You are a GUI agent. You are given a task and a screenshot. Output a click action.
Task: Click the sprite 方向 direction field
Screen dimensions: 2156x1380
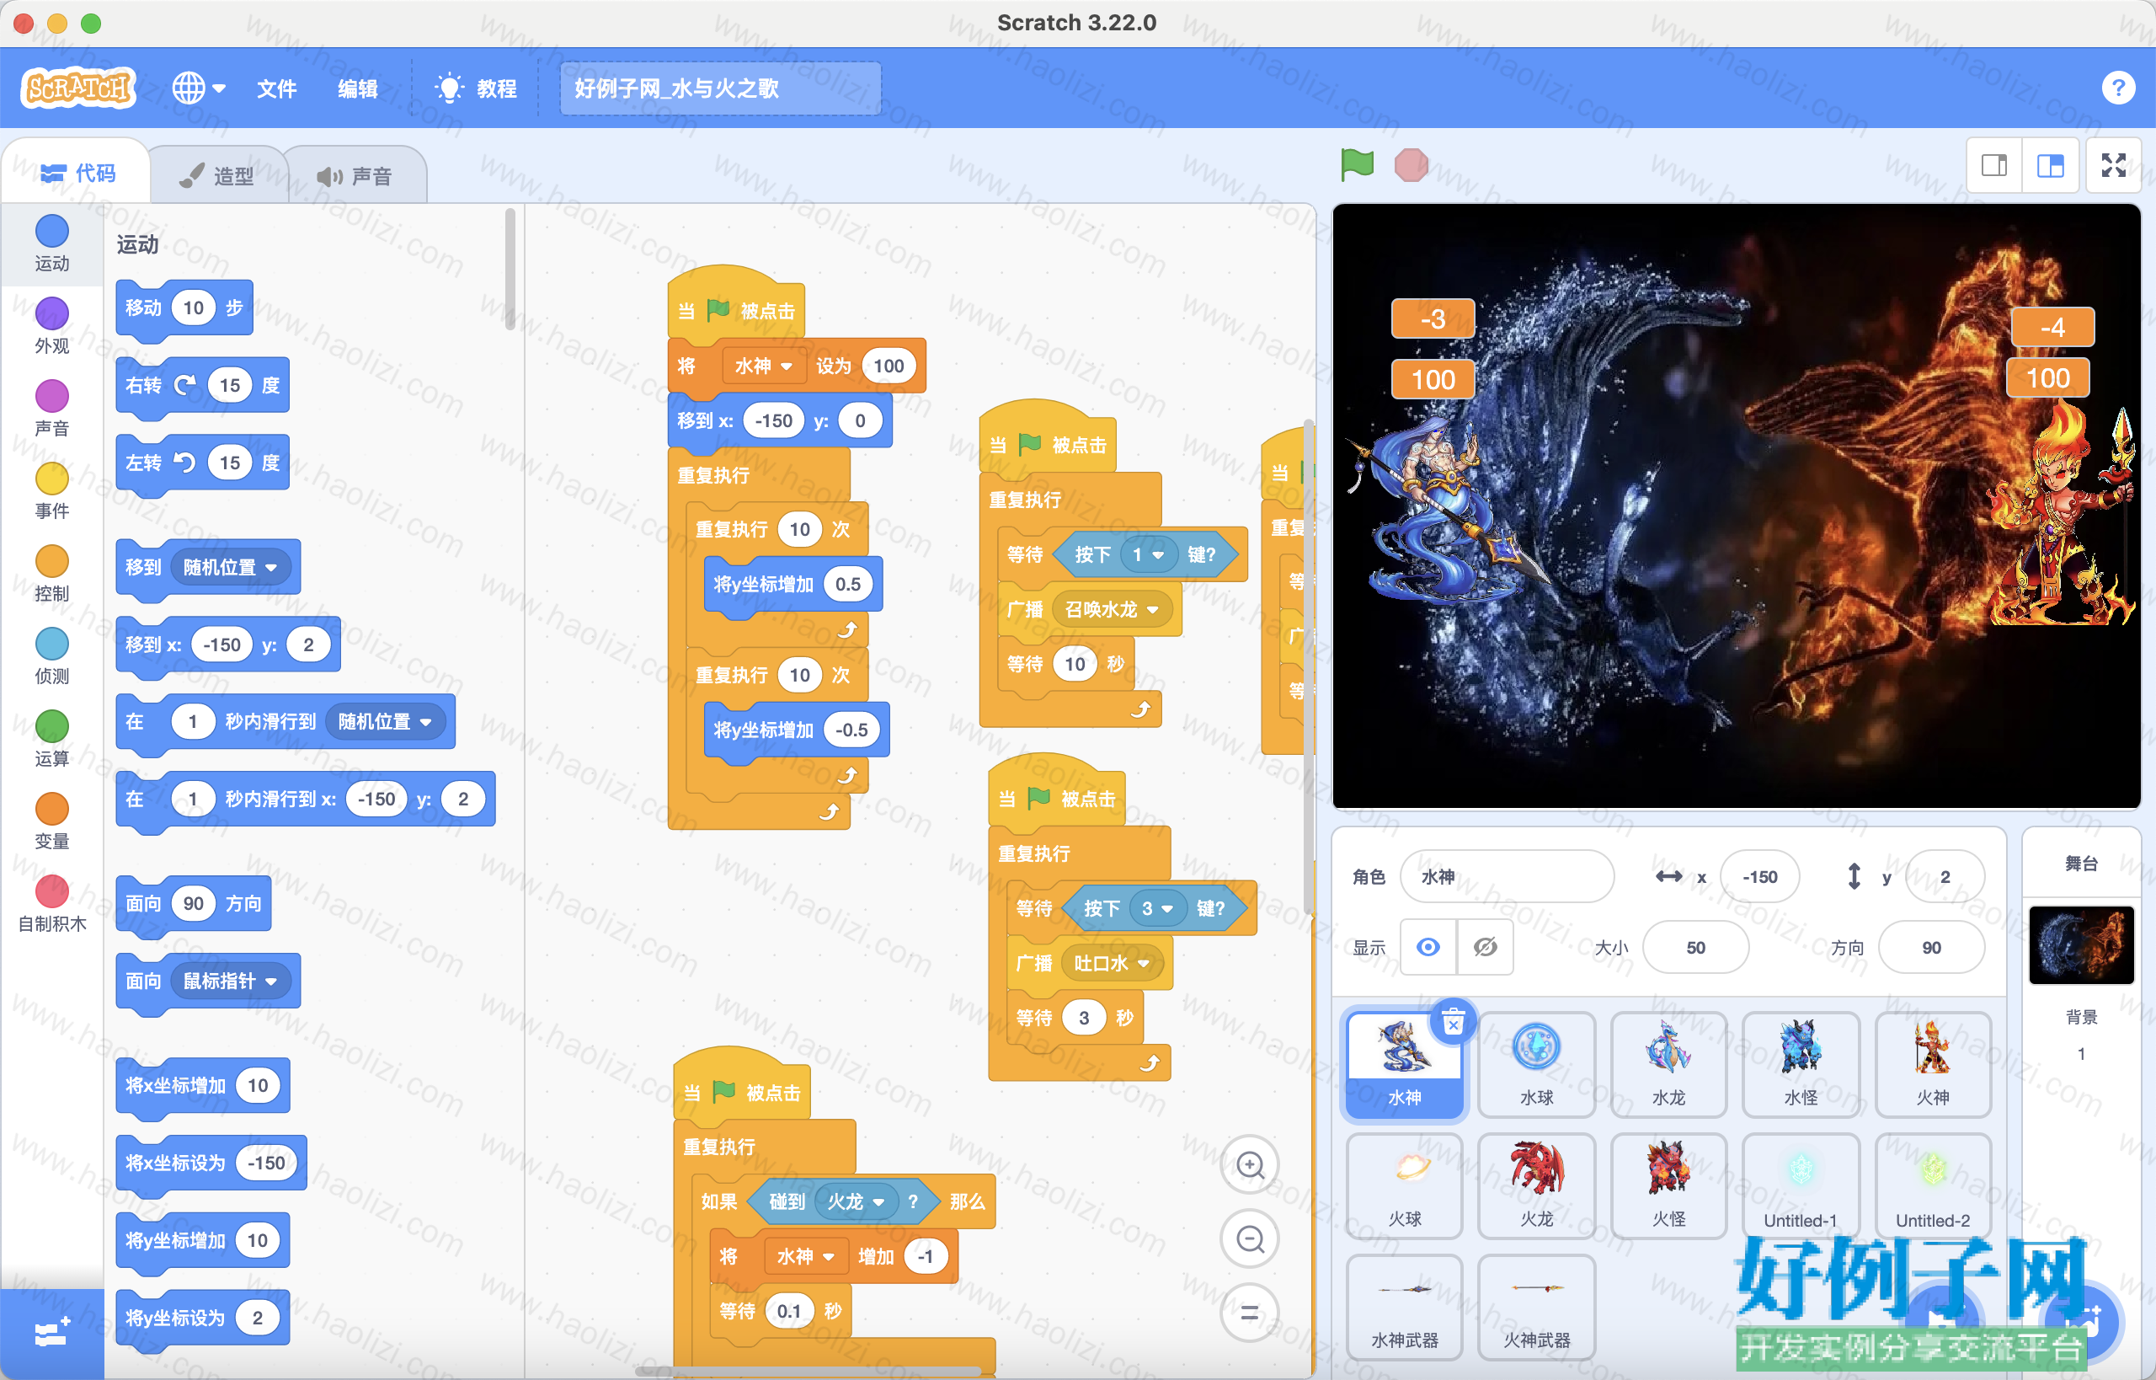coord(1931,947)
